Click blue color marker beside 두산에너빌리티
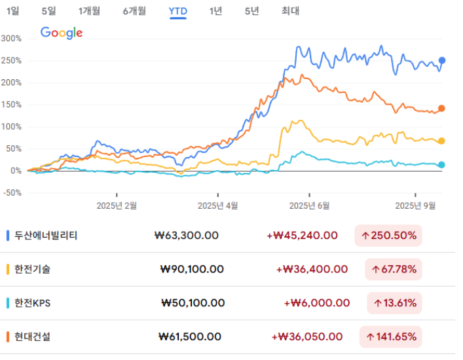The image size is (463, 360). [7, 235]
